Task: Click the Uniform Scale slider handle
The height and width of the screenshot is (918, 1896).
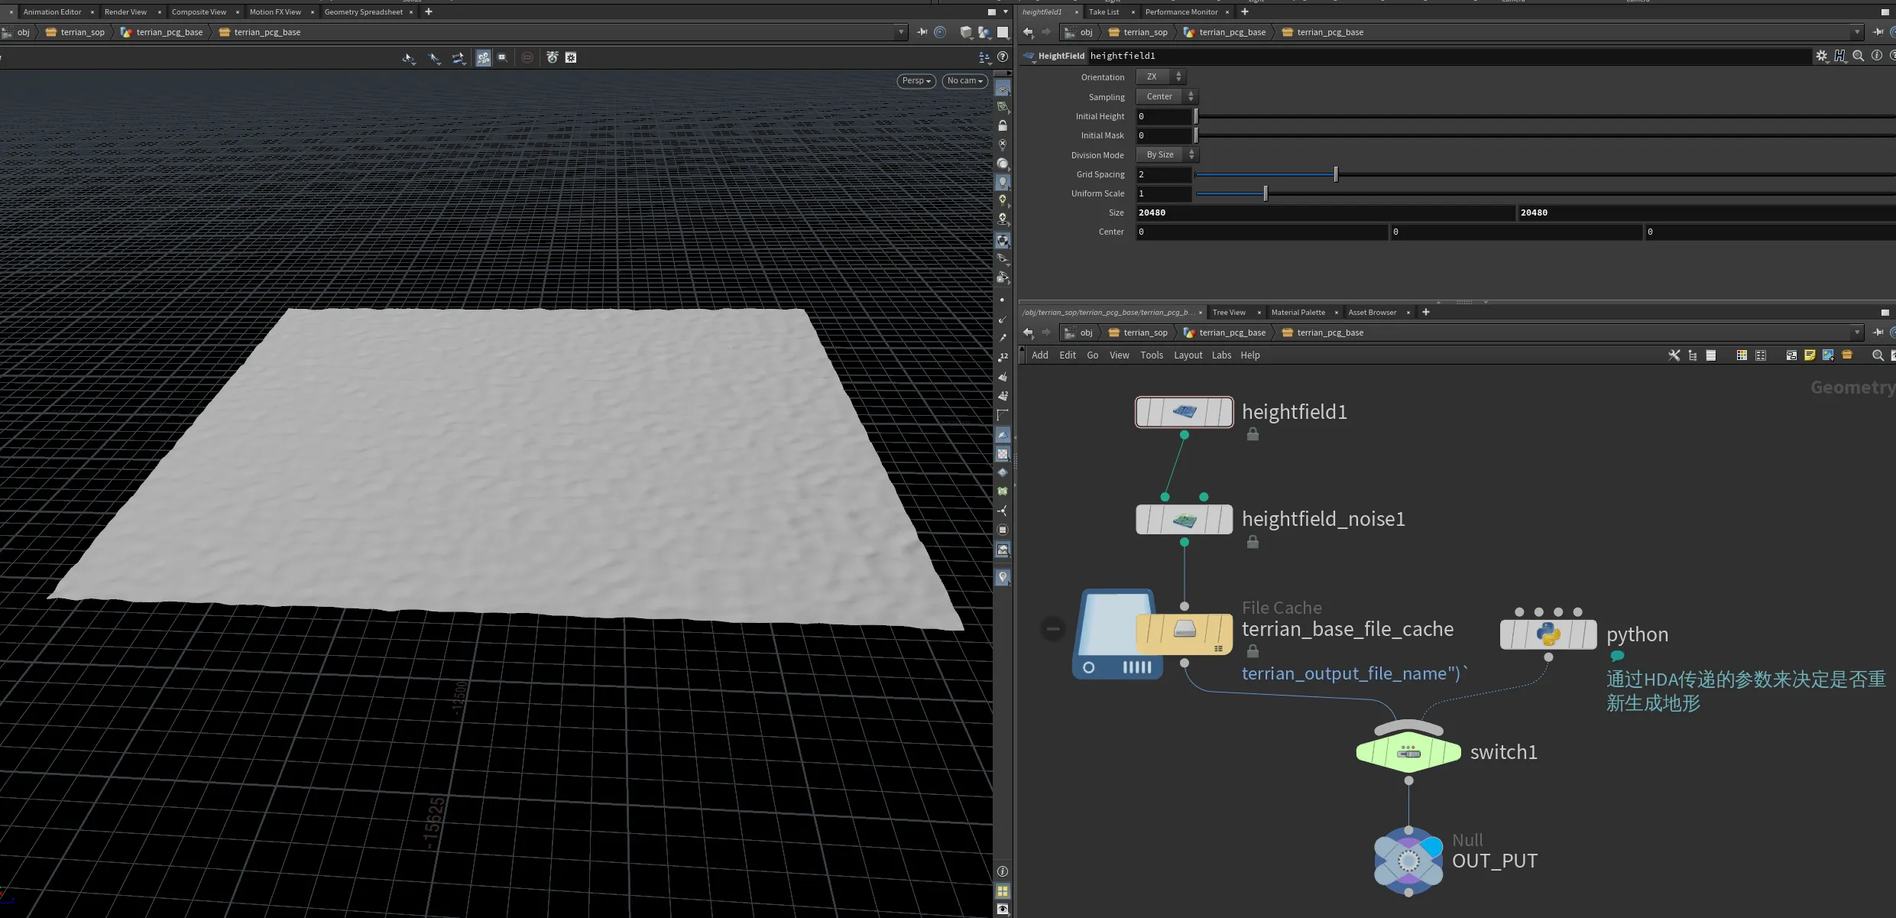Action: pos(1266,193)
